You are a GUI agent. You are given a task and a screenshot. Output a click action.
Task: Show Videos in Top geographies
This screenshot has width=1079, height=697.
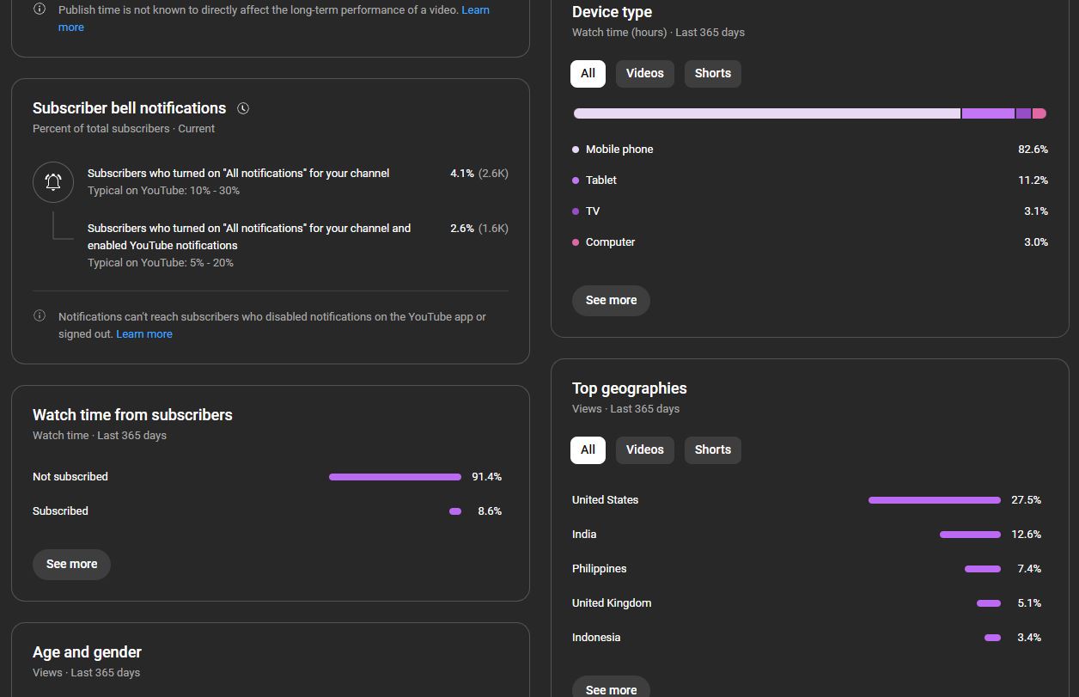[x=645, y=449]
